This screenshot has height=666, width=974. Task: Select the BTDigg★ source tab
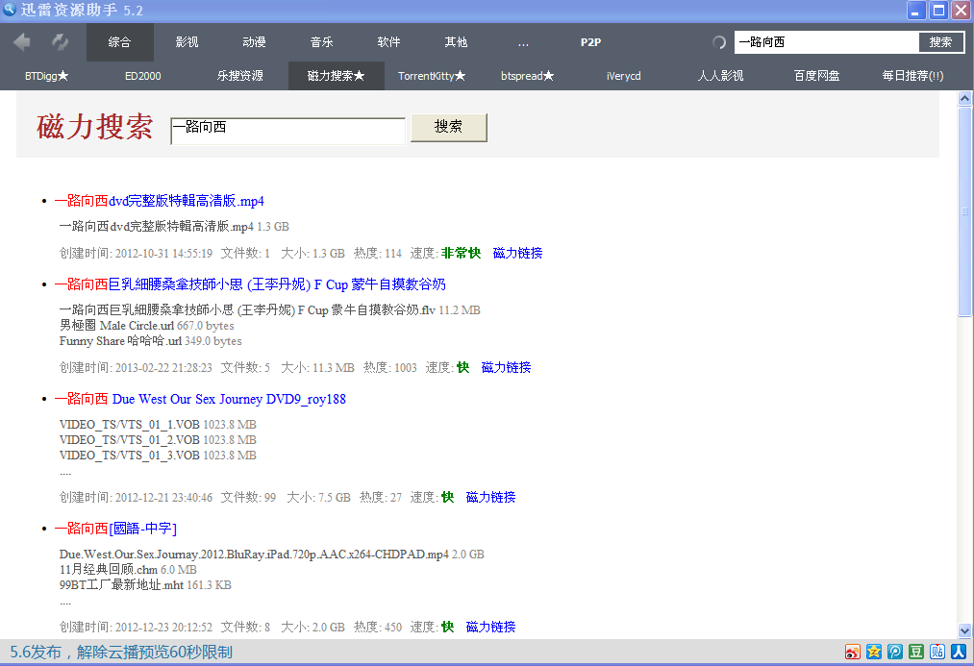(x=46, y=76)
